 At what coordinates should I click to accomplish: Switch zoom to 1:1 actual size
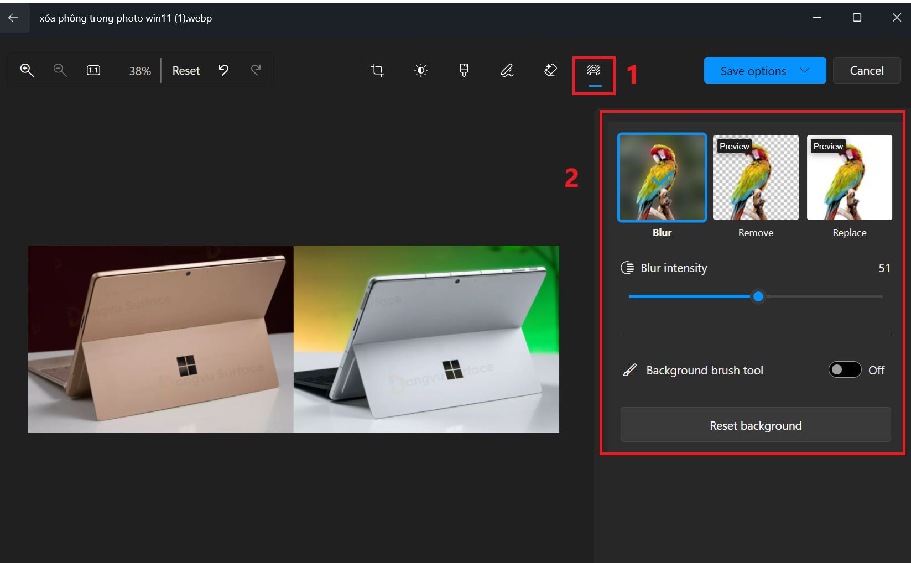93,70
